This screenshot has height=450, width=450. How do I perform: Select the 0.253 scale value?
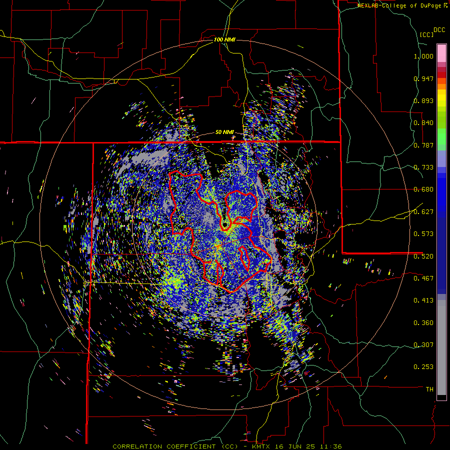pyautogui.click(x=423, y=367)
